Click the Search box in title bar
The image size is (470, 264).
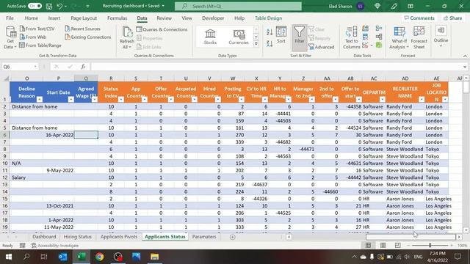238,6
